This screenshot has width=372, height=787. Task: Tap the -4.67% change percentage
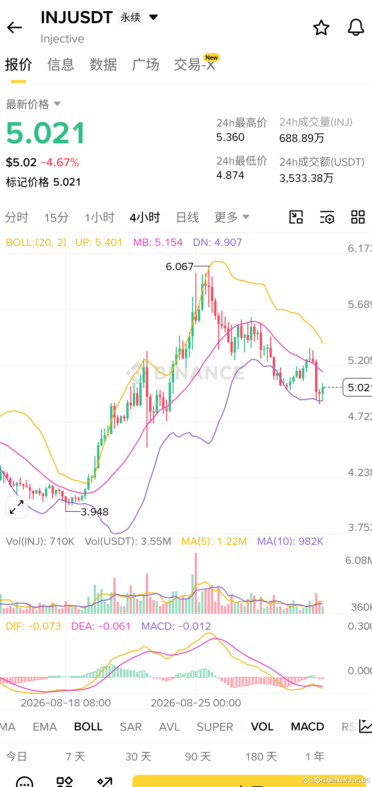pyautogui.click(x=60, y=162)
